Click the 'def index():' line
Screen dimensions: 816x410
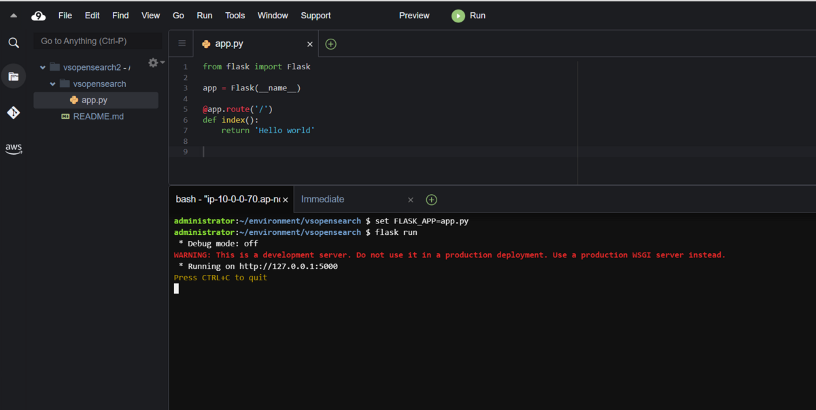pyautogui.click(x=231, y=119)
